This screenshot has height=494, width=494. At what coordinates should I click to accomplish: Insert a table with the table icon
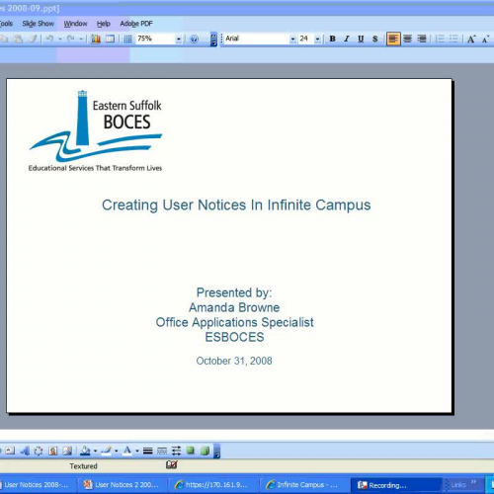[110, 39]
